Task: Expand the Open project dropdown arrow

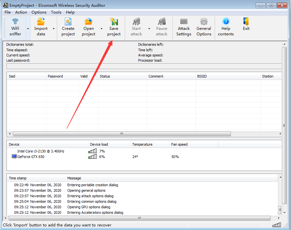Action: click(101, 29)
